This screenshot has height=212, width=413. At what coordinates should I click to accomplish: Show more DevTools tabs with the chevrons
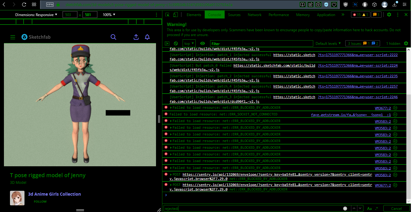pyautogui.click(x=343, y=15)
